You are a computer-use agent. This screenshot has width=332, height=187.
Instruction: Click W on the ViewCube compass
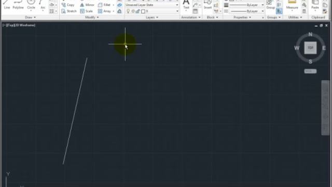point(297,48)
